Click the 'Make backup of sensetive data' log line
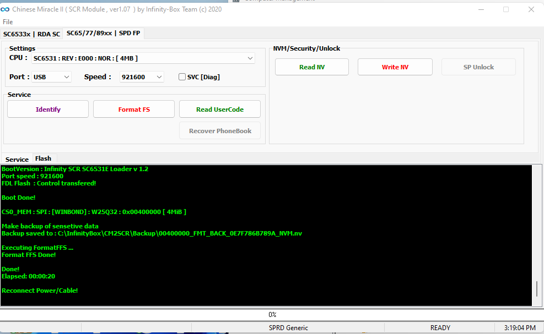This screenshot has width=544, height=334. pos(50,226)
